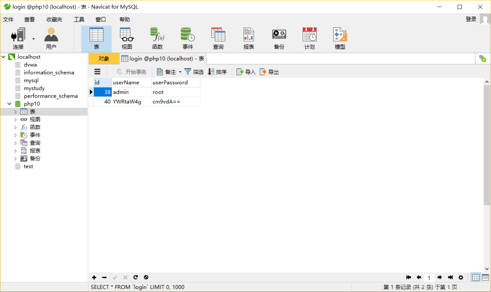Switch record view to form mode
Screen dimensions: 491x292
click(x=485, y=277)
